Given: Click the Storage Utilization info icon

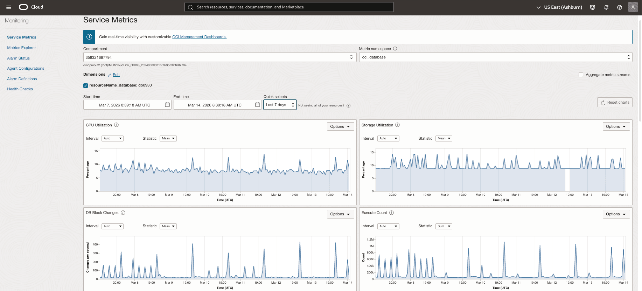Looking at the screenshot, I should (x=398, y=125).
